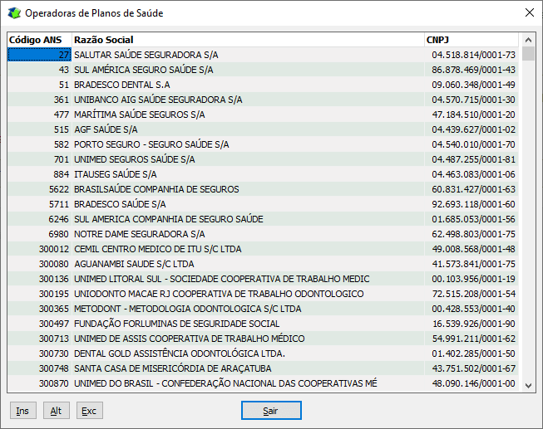Select the PORTO SEGURO - SEGURO SAÚDE row
Screen dimensions: 543x429
click(x=151, y=144)
